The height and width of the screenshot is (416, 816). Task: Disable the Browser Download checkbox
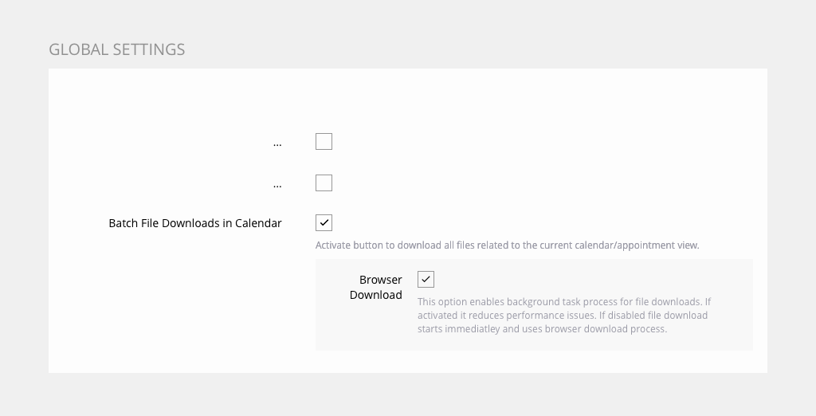coord(426,280)
